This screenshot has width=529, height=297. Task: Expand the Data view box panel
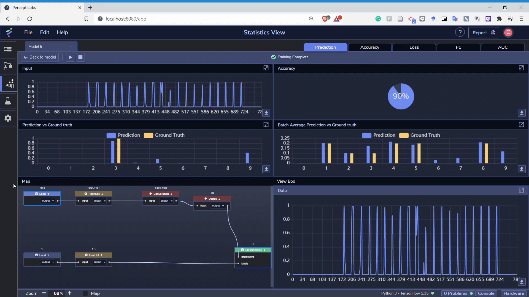point(521,190)
